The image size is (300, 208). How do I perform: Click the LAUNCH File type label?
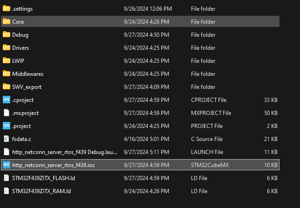207,152
